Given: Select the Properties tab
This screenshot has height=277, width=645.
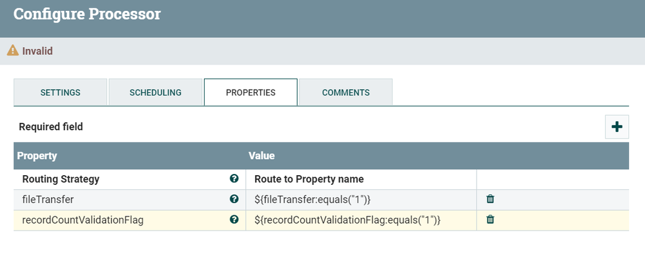Looking at the screenshot, I should [x=251, y=92].
